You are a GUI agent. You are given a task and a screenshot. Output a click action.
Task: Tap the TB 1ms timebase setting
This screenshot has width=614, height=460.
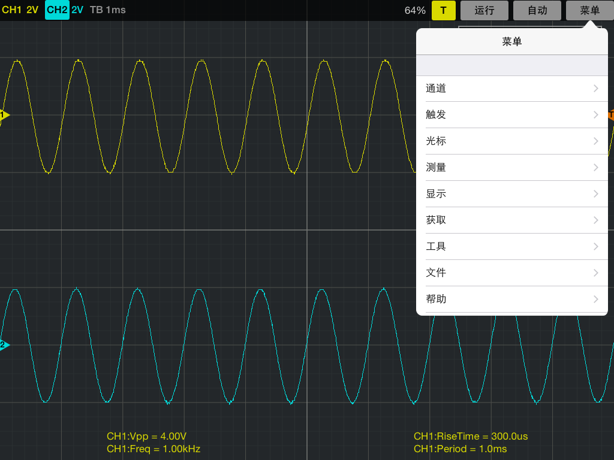(x=108, y=10)
